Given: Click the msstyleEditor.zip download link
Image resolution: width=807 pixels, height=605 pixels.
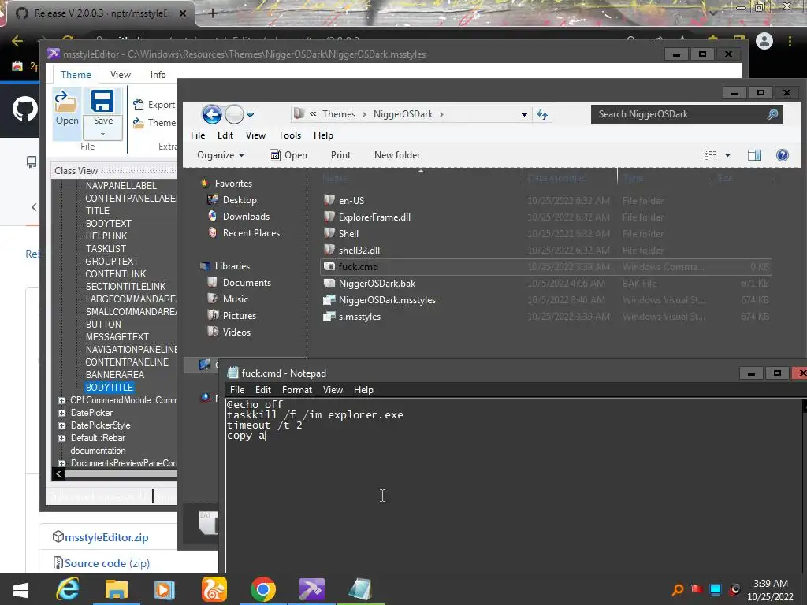Looking at the screenshot, I should click(106, 537).
